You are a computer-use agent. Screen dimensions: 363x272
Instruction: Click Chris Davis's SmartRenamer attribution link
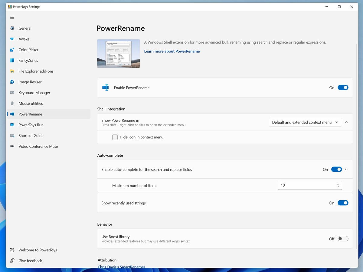(121, 267)
